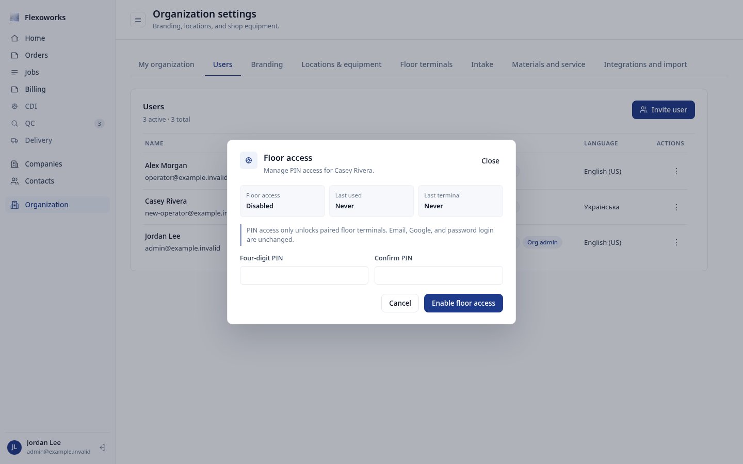This screenshot has width=743, height=464.
Task: Click the QC badge showing 3
Action: [x=100, y=124]
